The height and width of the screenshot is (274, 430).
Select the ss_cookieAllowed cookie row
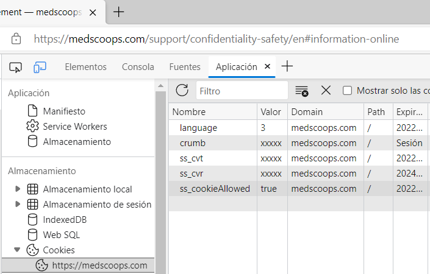coord(215,189)
